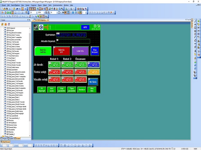Click the Undo arrow icon
The height and width of the screenshot is (150, 201).
coord(17,9)
